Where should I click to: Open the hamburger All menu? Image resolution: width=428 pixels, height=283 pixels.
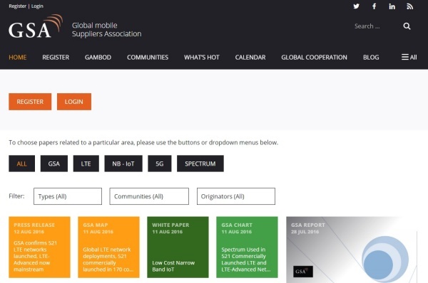tap(409, 57)
